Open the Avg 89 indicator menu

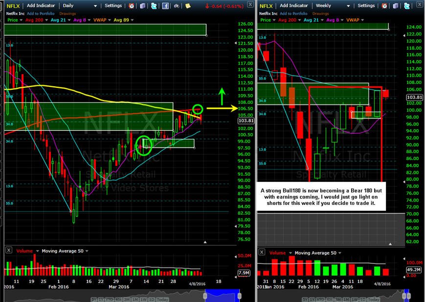(132, 20)
